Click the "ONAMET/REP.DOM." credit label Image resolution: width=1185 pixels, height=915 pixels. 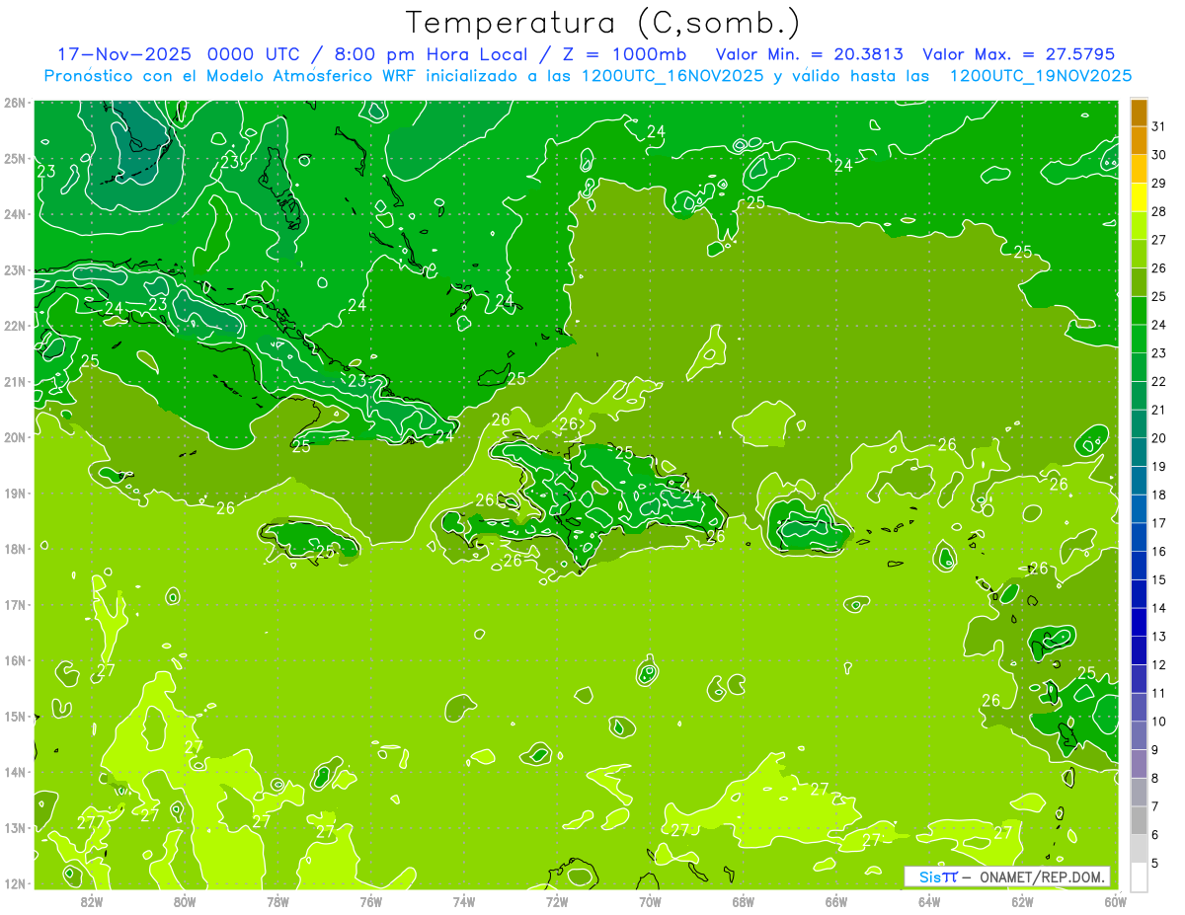1042,877
